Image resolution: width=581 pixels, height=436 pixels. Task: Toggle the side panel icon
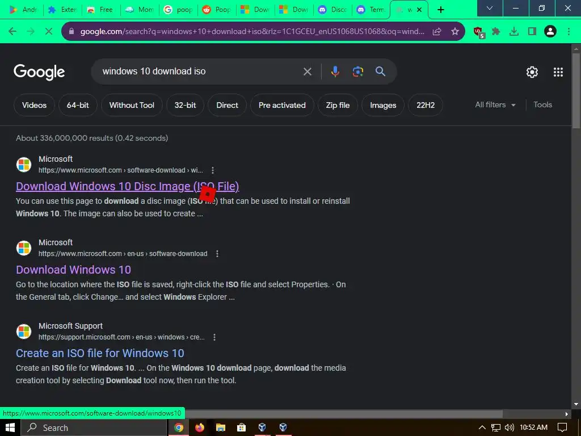[532, 32]
